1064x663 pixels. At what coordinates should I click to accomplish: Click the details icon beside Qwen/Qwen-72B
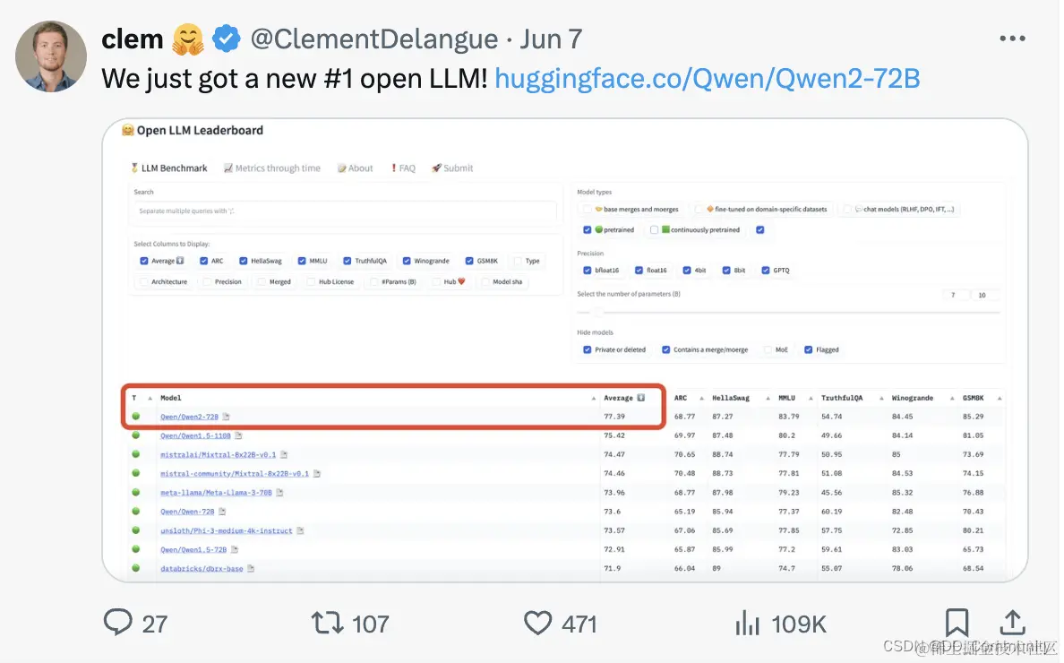click(x=222, y=512)
